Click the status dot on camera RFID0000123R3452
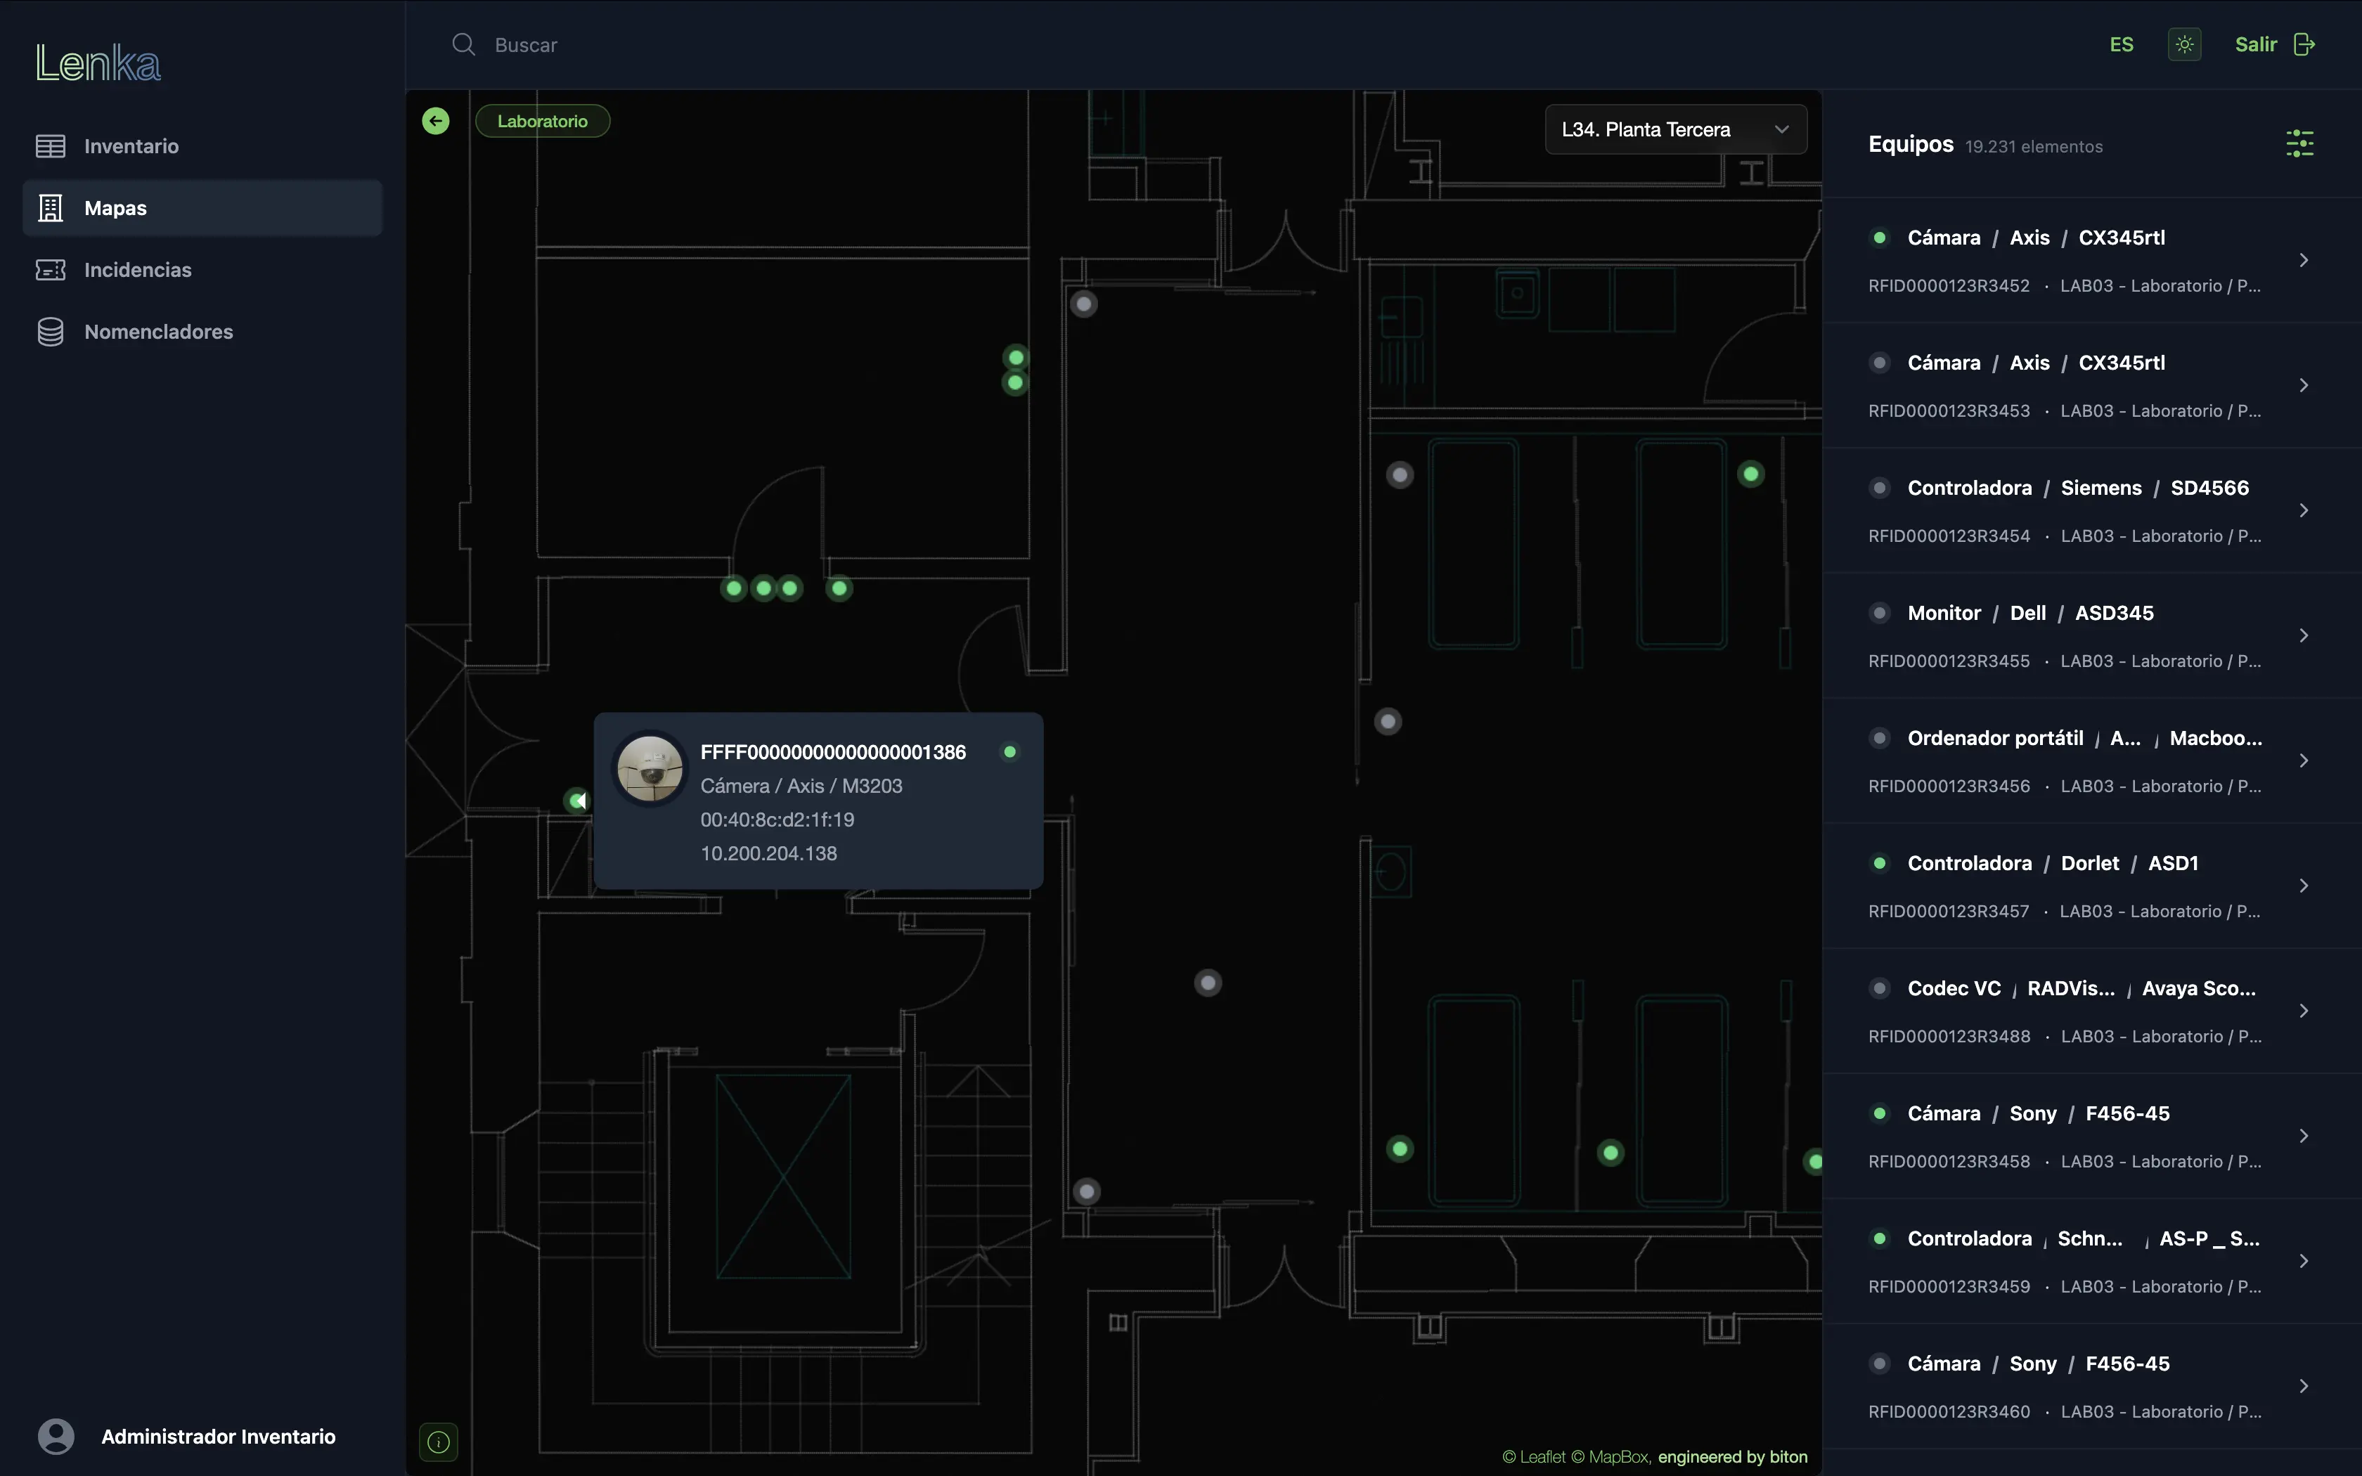 1880,238
